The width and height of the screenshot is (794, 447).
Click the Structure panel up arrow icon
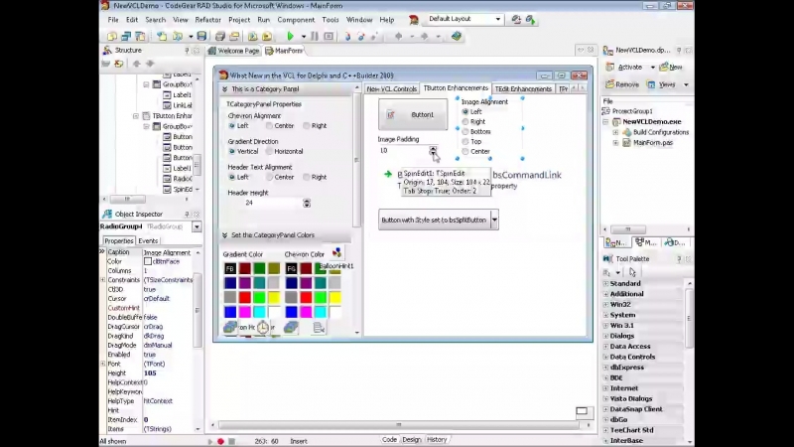point(136,64)
